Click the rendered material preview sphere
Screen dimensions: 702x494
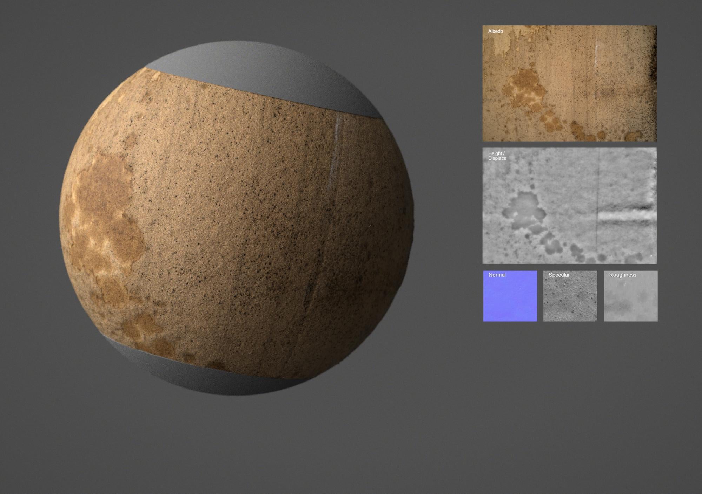click(x=237, y=218)
